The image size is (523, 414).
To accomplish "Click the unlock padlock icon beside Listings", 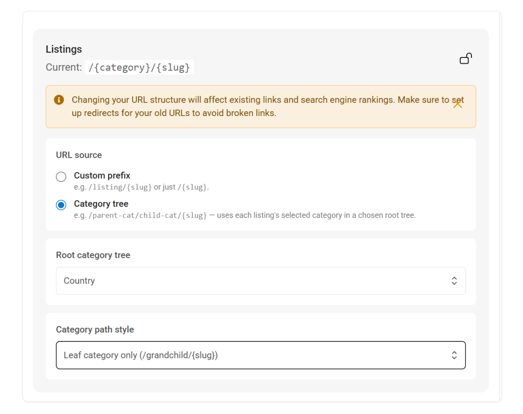I will [x=466, y=58].
